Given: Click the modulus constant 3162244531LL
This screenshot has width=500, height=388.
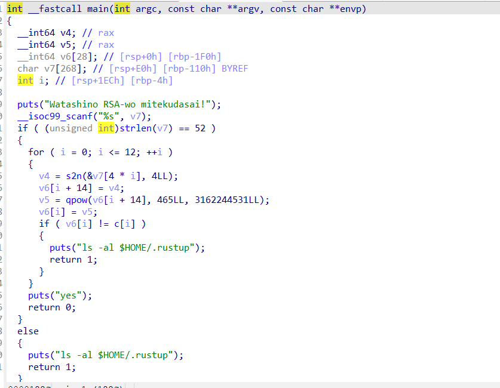Looking at the screenshot, I should pyautogui.click(x=227, y=200).
